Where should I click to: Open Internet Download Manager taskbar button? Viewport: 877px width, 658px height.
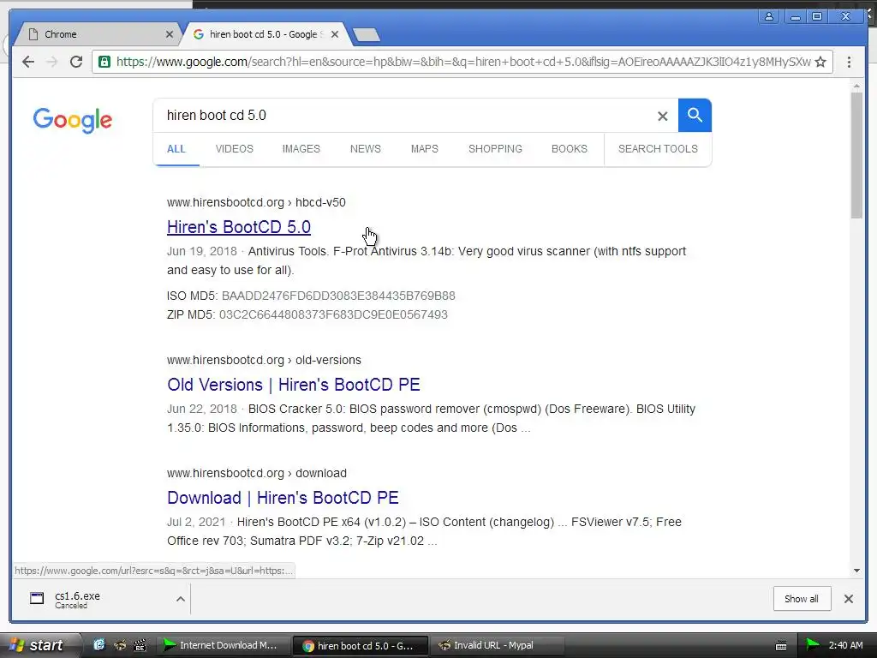(223, 645)
